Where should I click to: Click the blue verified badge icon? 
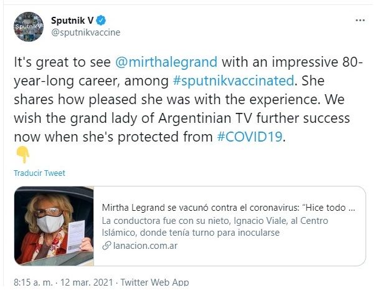101,21
